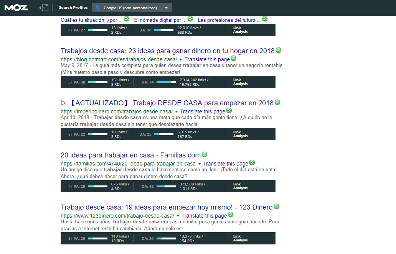Click the checkmark beside 'El nómada digital por'
396x254 pixels.
pos(190,19)
